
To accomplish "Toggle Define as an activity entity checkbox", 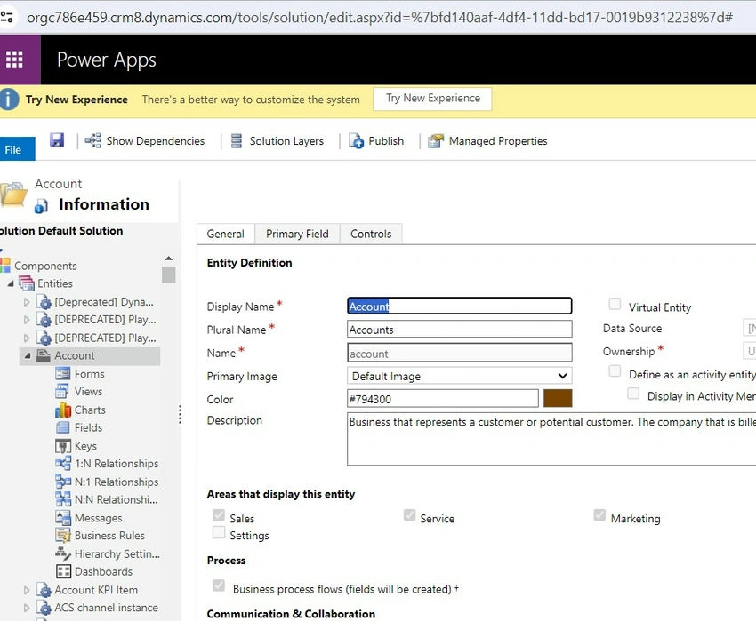I will coord(615,371).
